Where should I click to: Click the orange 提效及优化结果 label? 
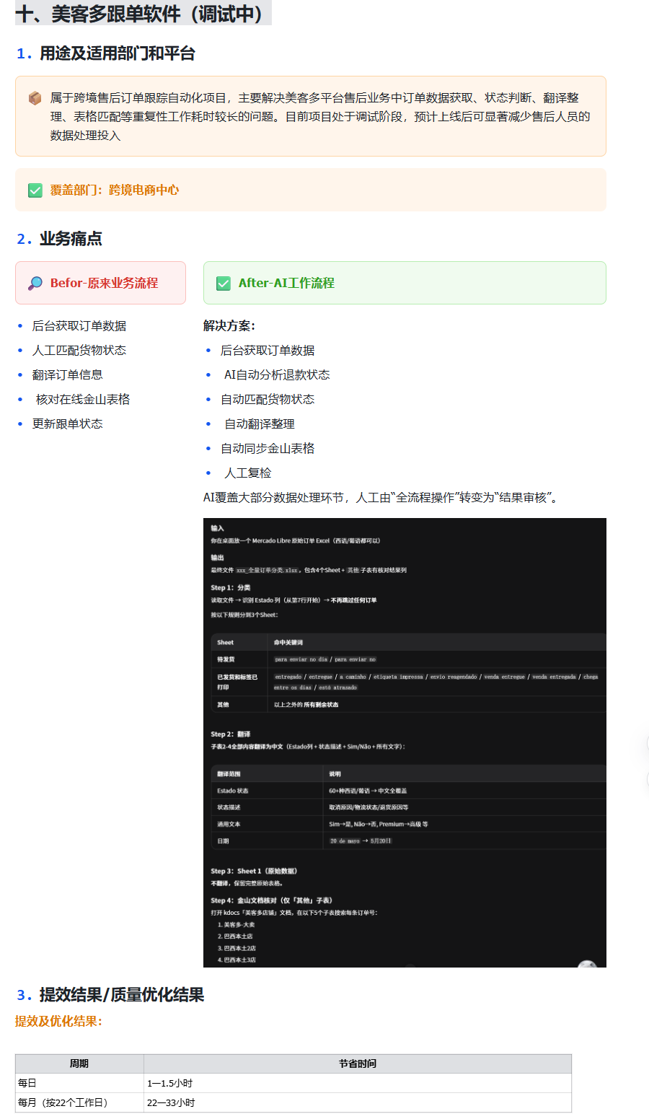coord(58,1022)
